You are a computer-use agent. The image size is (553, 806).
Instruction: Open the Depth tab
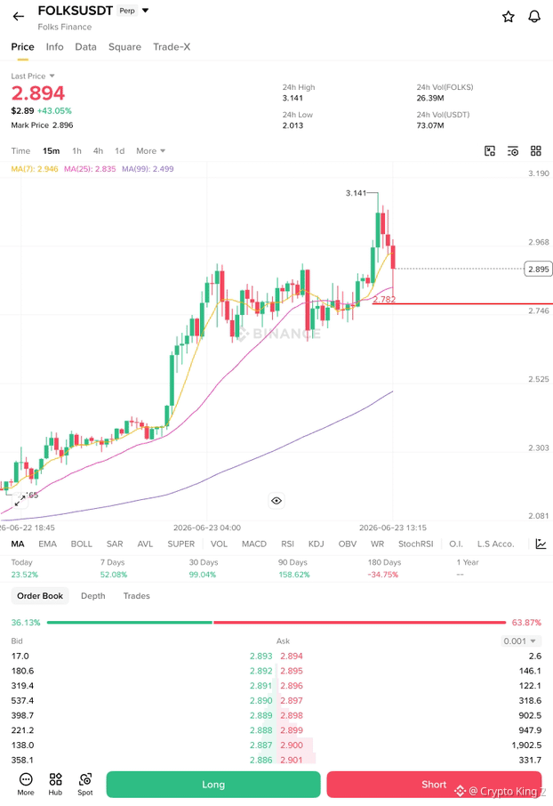click(x=93, y=596)
